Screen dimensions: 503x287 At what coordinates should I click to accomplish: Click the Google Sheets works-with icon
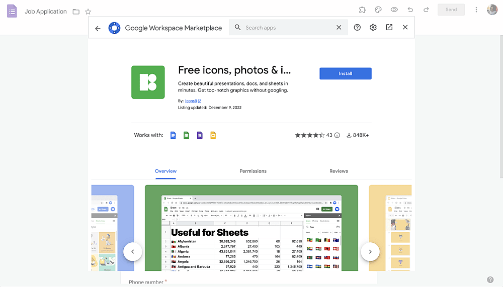tap(187, 135)
